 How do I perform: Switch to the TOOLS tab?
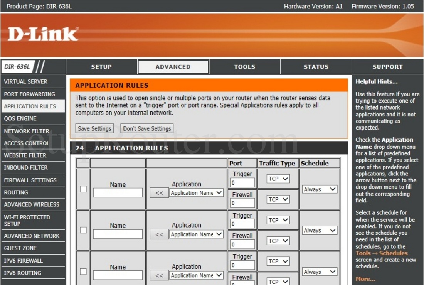coord(244,66)
